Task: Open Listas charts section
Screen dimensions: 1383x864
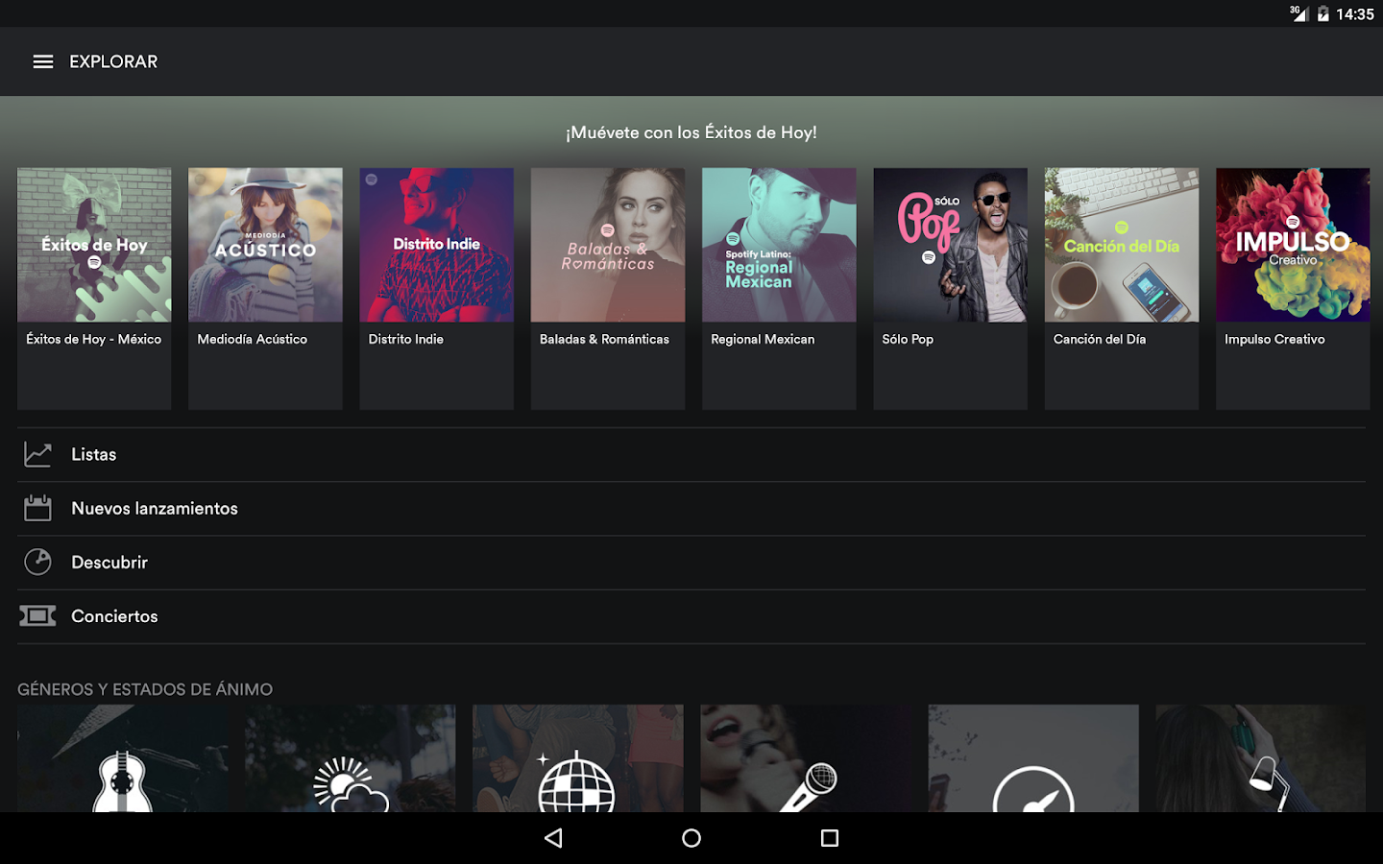Action: point(691,454)
